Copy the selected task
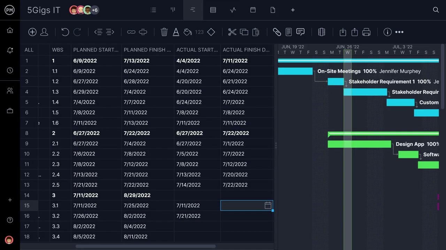The width and height of the screenshot is (446, 250). pos(244,32)
